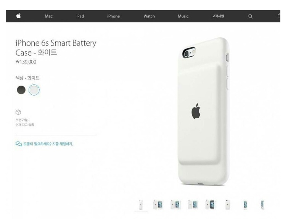Viewport: 296px width, 223px height.
Task: Select the charcoal gray color swatch
Action: [x=21, y=90]
